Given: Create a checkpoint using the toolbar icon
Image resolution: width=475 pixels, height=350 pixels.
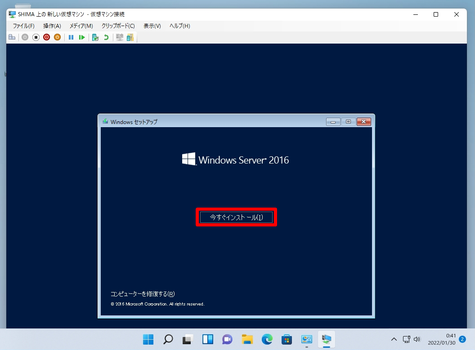Looking at the screenshot, I should (95, 37).
